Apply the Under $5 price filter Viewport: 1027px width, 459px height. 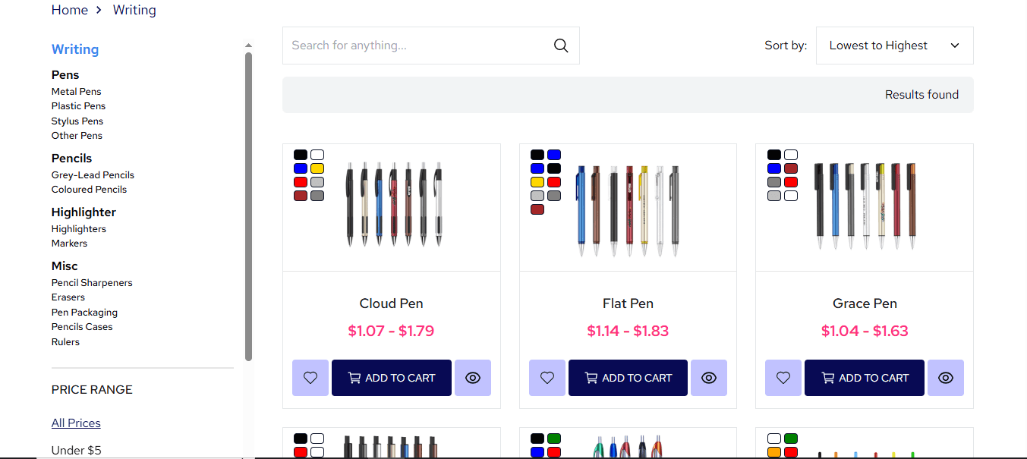[76, 450]
